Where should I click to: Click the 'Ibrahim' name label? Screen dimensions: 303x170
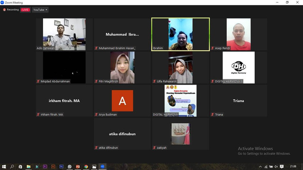point(158,48)
